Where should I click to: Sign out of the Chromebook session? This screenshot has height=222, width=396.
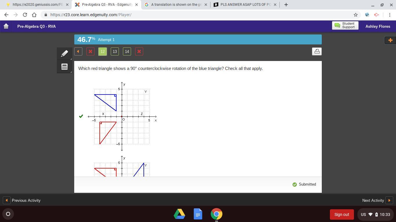click(342, 214)
